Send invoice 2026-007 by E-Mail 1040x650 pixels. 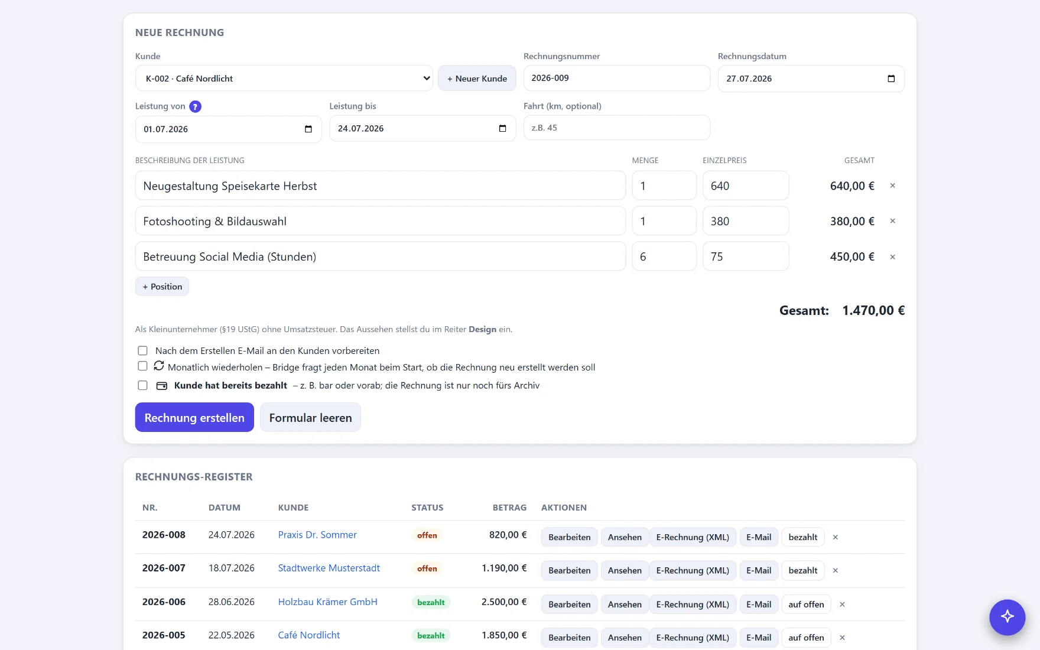click(759, 570)
